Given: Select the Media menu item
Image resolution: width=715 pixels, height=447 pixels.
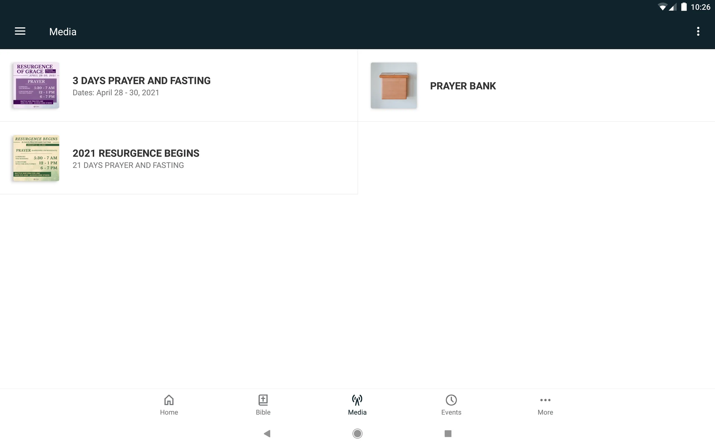Looking at the screenshot, I should click(357, 404).
